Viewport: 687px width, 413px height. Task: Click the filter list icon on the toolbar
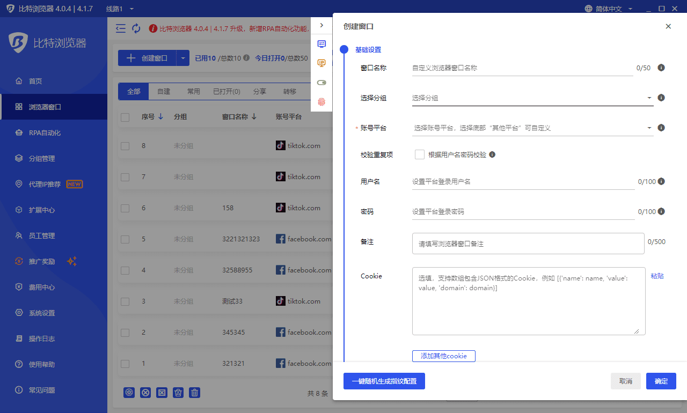tap(121, 28)
